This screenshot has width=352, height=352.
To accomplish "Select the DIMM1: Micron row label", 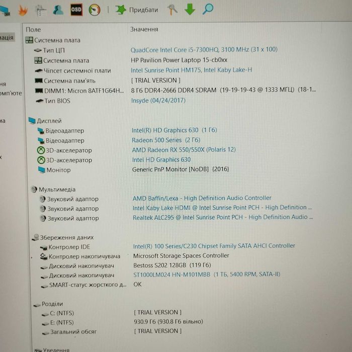I will pos(84,91).
